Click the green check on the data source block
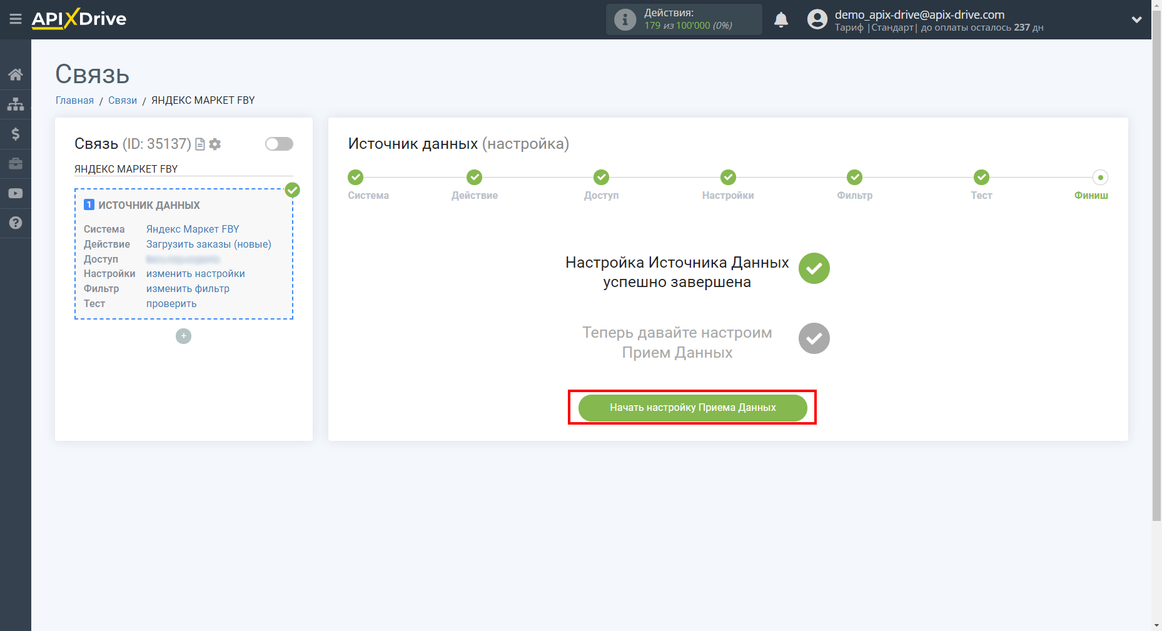Screen dimensions: 1162x631 pos(292,189)
